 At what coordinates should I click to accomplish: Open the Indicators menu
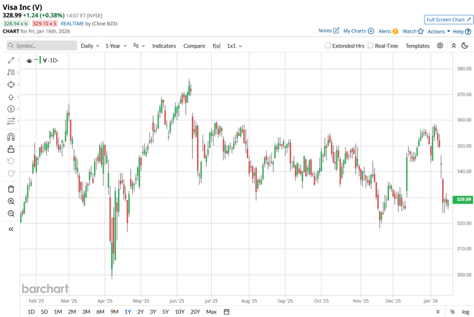click(x=164, y=46)
